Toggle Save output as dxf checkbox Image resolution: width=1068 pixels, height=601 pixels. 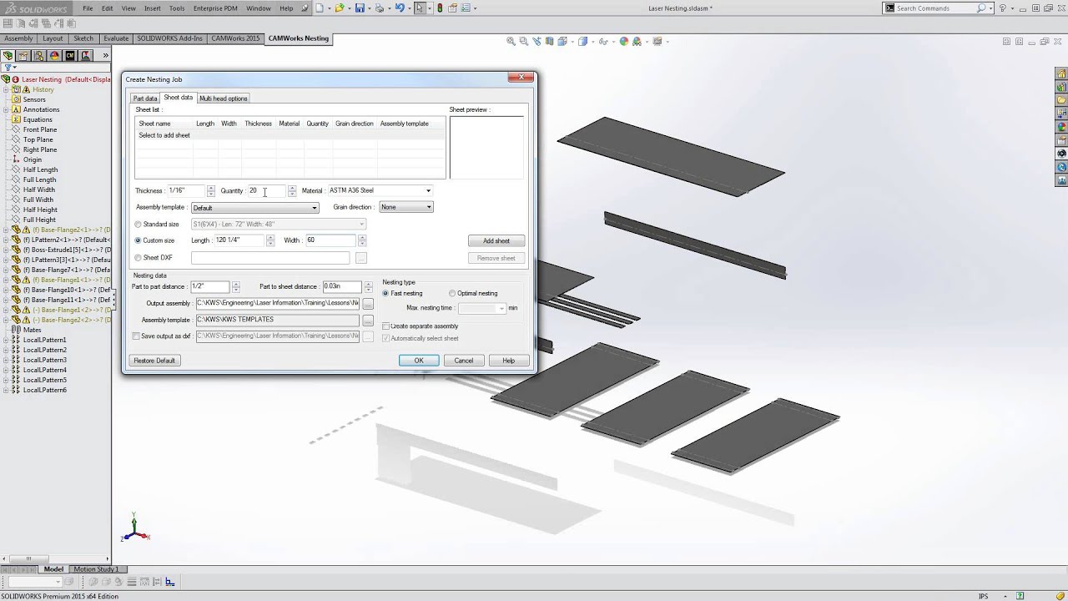click(x=137, y=336)
